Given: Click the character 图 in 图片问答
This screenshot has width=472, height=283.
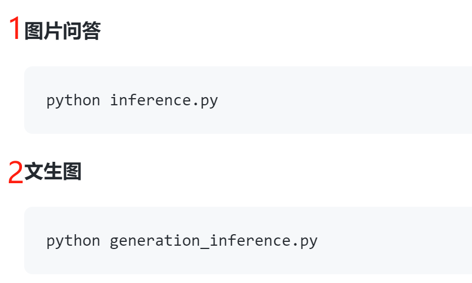Looking at the screenshot, I should pyautogui.click(x=34, y=31).
